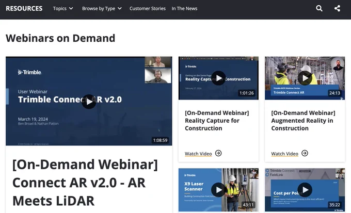This screenshot has width=351, height=213.
Task: Click Trimble logo in featured video thumbnail
Action: coord(29,72)
